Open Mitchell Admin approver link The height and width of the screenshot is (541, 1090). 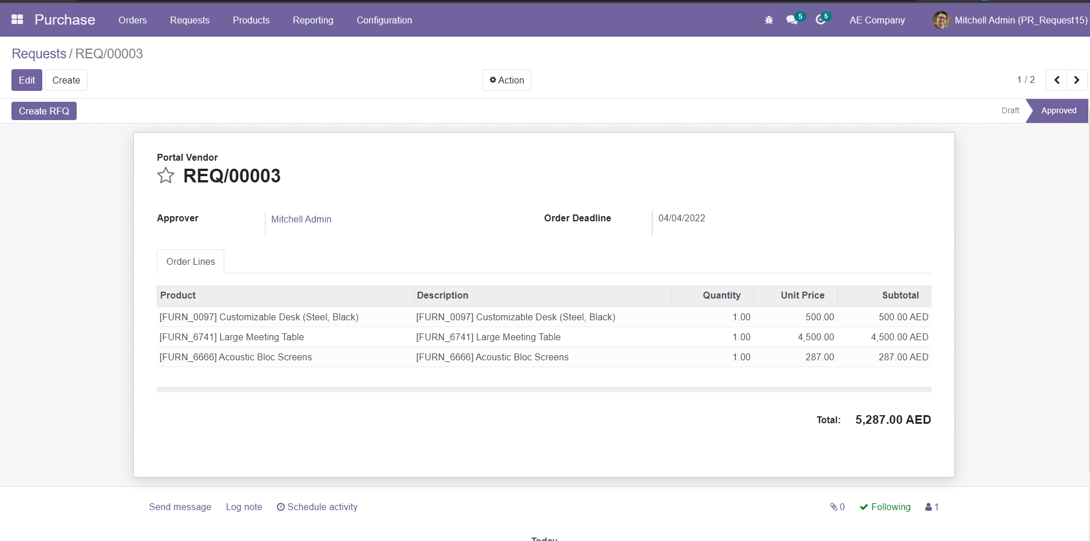[301, 219]
